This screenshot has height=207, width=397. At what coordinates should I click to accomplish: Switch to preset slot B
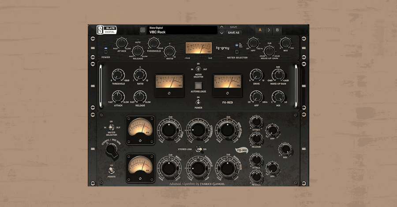pyautogui.click(x=277, y=30)
